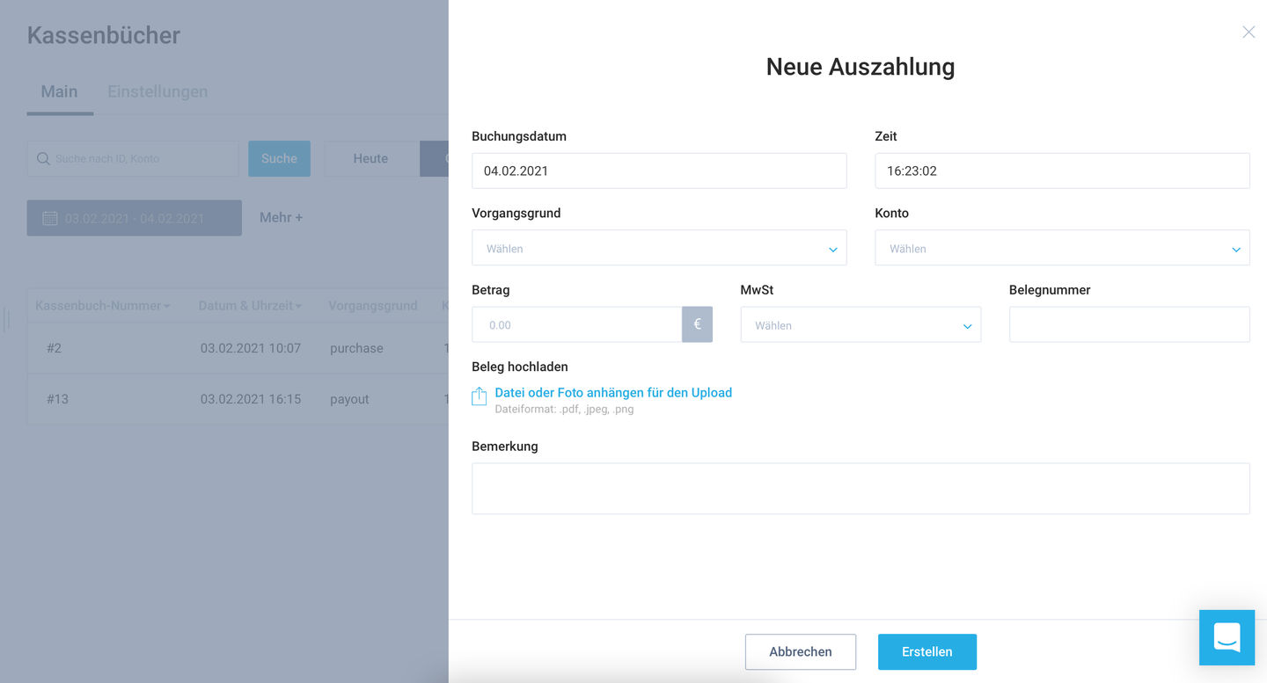Switch to the Main tab

click(59, 91)
